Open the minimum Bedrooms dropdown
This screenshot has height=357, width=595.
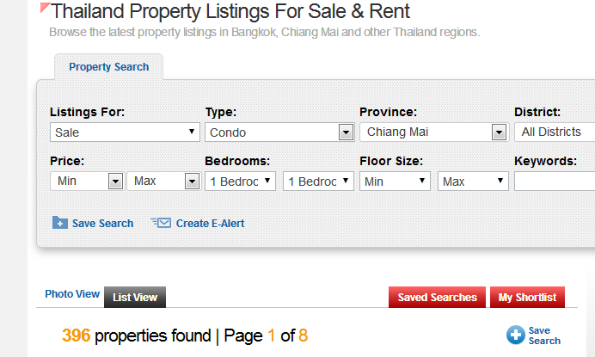click(x=240, y=182)
